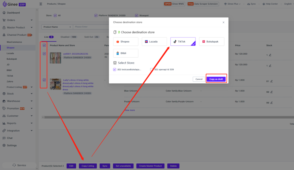Edit stock pencil in Blue-Unicorn row
The width and height of the screenshot is (294, 170).
point(272,92)
